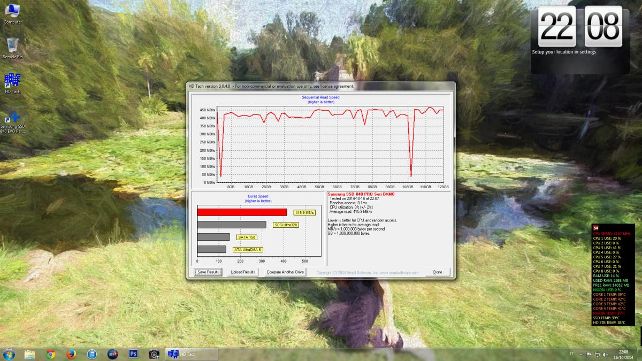The height and width of the screenshot is (361, 642).
Task: Click the 'CORE 1 TEMP: 39°C' gadget line
Action: pos(608,295)
